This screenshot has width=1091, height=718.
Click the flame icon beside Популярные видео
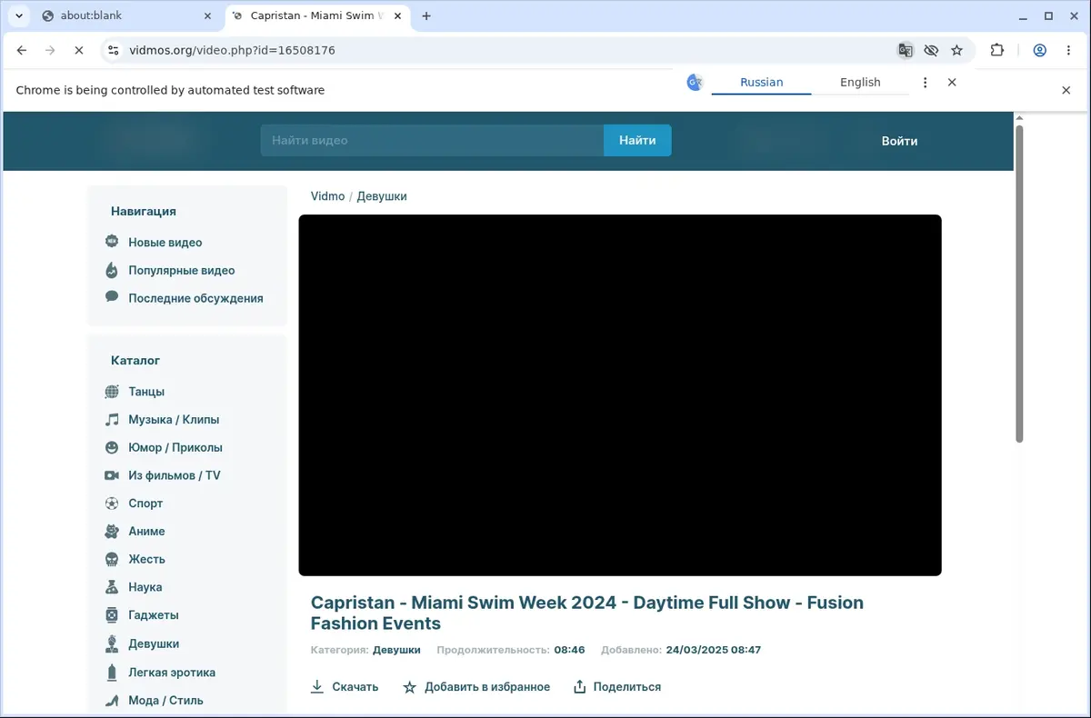(x=112, y=270)
